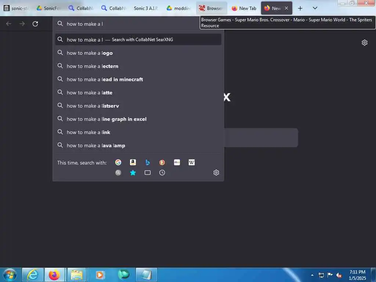
Task: Select suggestion how to make a link
Action: tap(138, 132)
